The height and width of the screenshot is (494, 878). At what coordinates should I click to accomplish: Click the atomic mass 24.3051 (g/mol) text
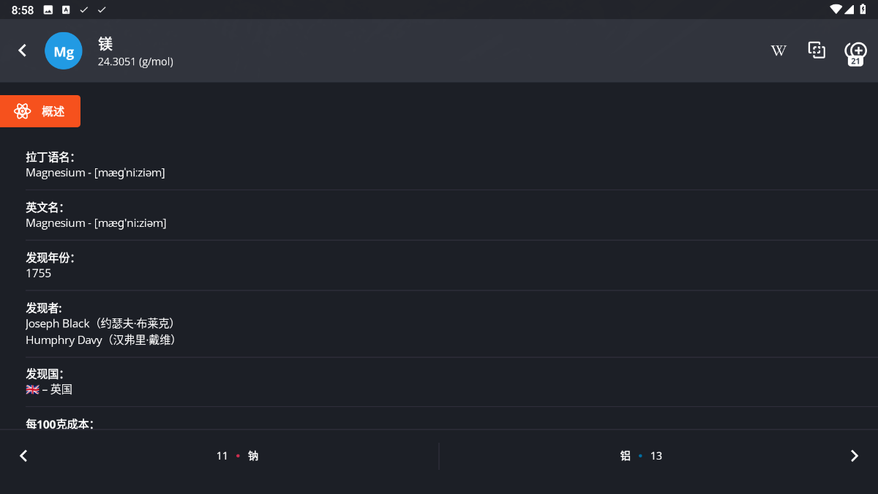(x=135, y=61)
